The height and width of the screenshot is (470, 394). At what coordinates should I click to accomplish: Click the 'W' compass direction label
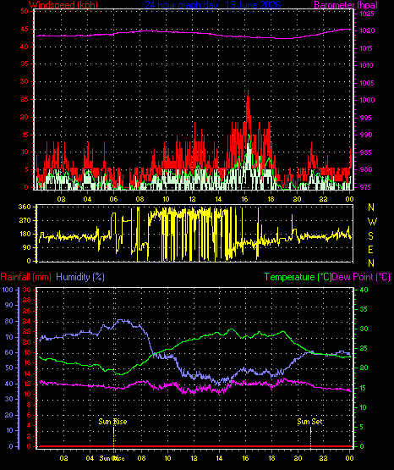pyautogui.click(x=372, y=222)
